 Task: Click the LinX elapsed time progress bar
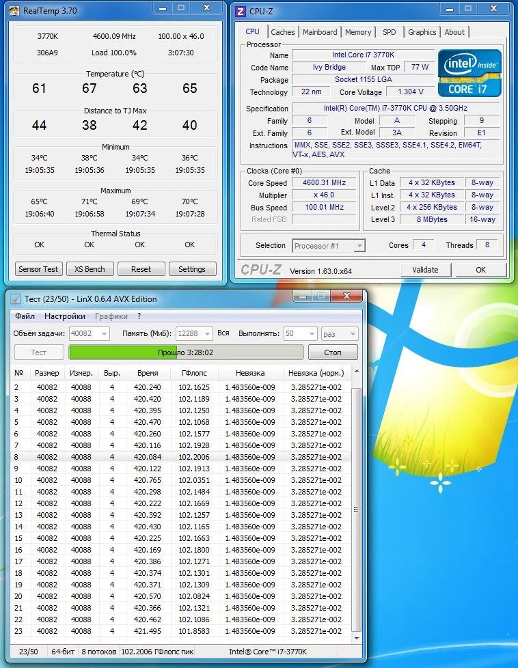[x=187, y=352]
